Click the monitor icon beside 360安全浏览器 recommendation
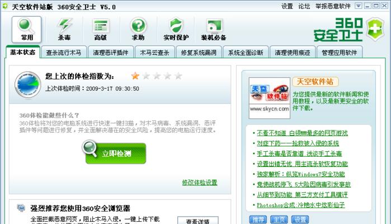This screenshot has width=391, height=224. click(x=21, y=208)
